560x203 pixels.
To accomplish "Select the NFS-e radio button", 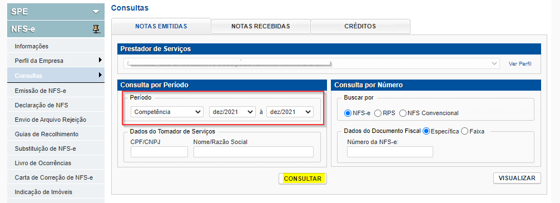I will pos(348,113).
